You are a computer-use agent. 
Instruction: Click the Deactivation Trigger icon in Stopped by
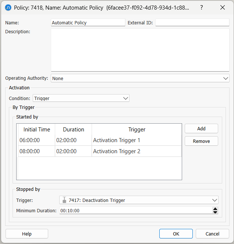[x=64, y=200]
